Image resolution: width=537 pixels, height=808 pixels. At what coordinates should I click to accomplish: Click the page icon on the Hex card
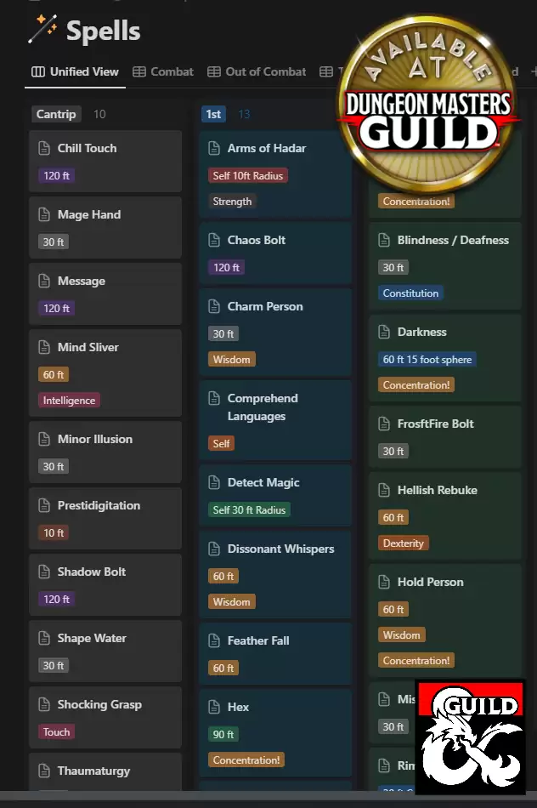click(x=212, y=707)
